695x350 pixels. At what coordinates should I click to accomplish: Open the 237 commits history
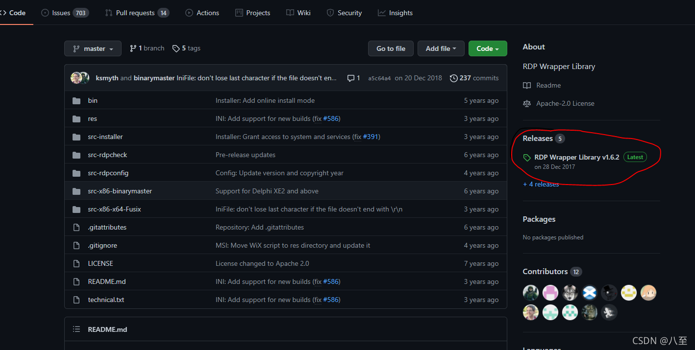click(474, 78)
